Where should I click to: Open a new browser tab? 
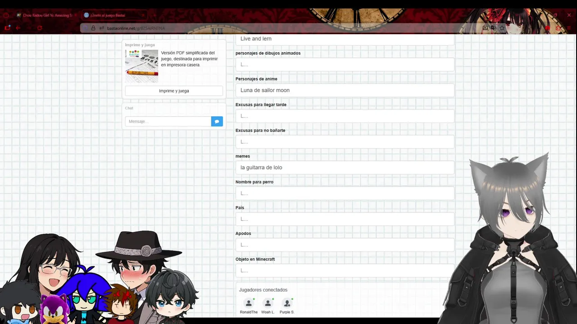(155, 15)
